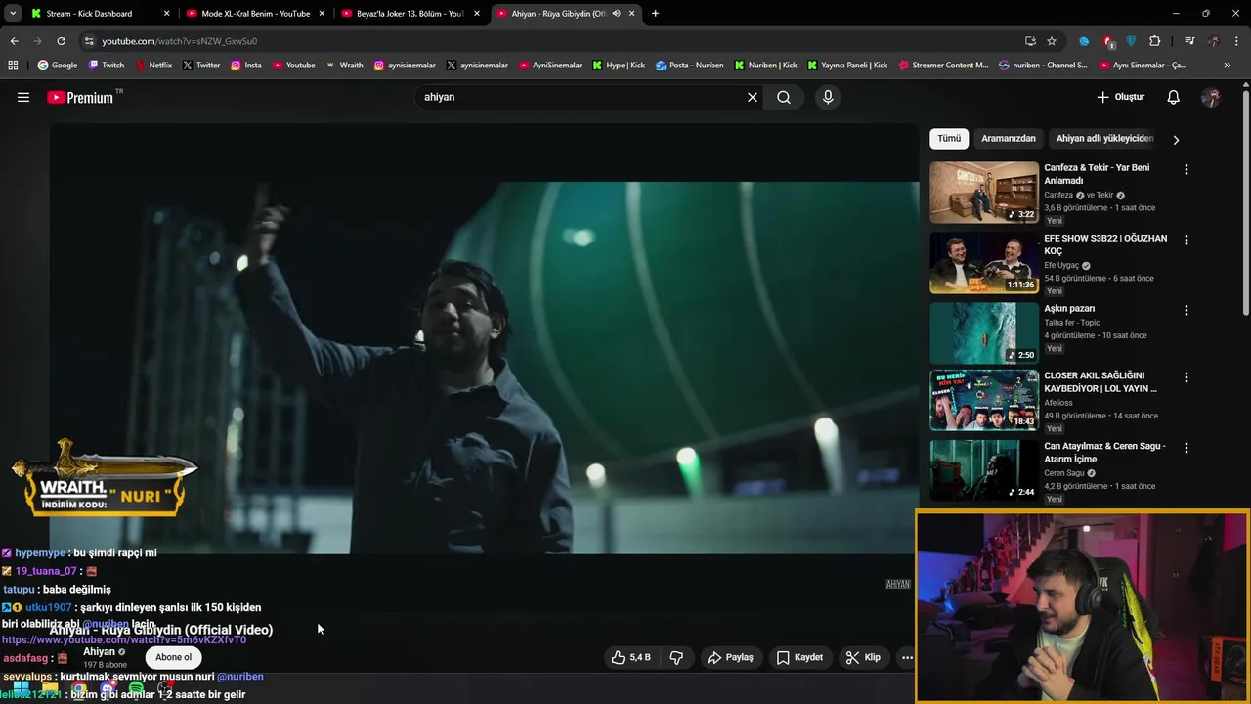
Task: Open the Posta - Nuriben bookmark
Action: [690, 66]
